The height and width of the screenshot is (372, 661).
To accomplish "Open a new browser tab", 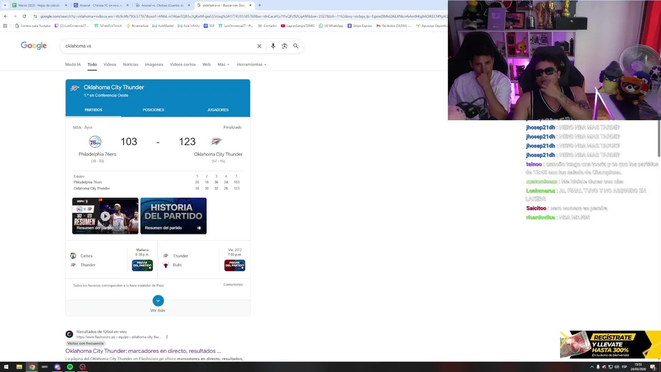I will 259,5.
